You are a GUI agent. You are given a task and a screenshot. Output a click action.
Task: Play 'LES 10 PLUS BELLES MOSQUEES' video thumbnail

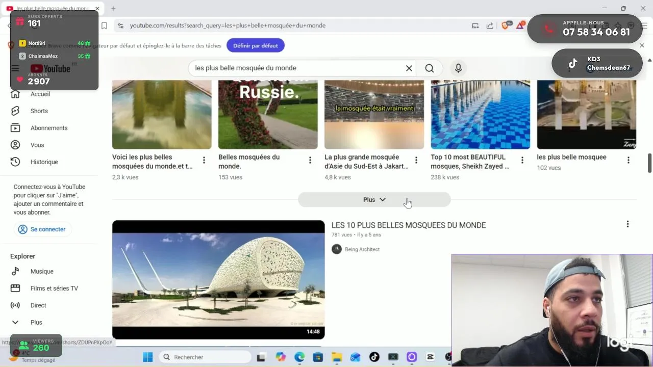click(x=218, y=280)
